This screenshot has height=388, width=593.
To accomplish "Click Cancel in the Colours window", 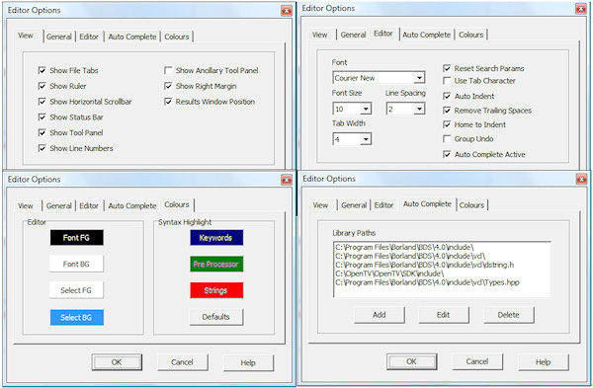I will tap(182, 362).
